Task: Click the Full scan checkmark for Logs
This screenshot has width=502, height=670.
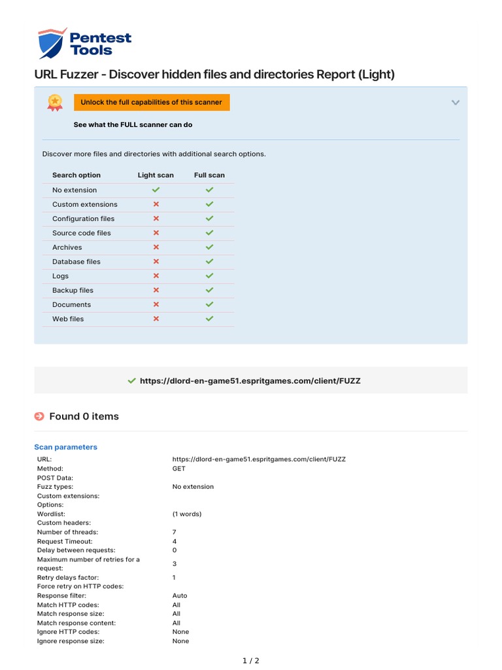Action: (209, 276)
